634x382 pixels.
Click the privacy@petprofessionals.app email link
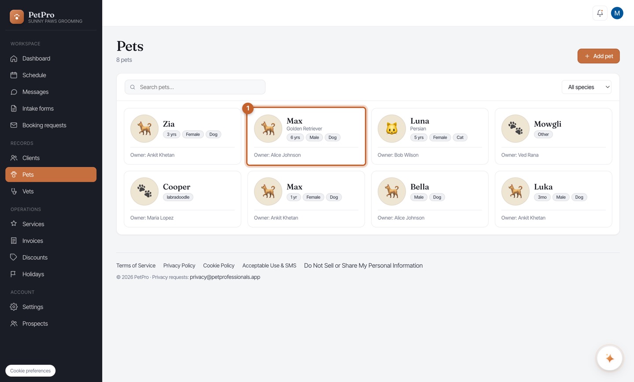225,277
